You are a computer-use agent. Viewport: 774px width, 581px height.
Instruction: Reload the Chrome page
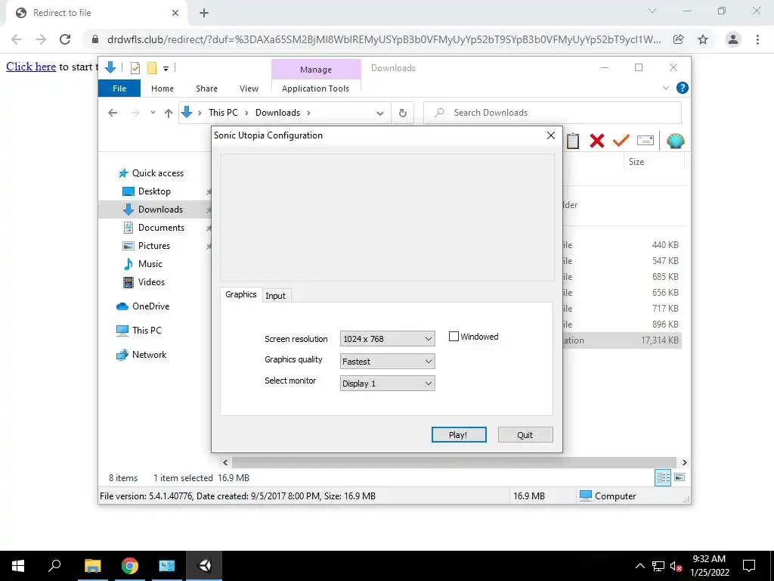tap(65, 39)
